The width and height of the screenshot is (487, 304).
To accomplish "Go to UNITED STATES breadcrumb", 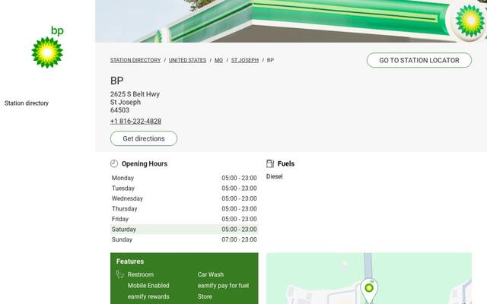I will pyautogui.click(x=188, y=60).
